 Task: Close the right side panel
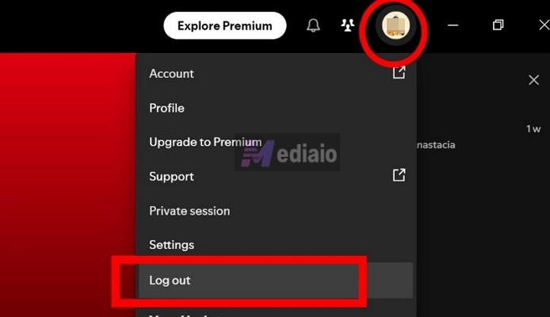pos(534,80)
